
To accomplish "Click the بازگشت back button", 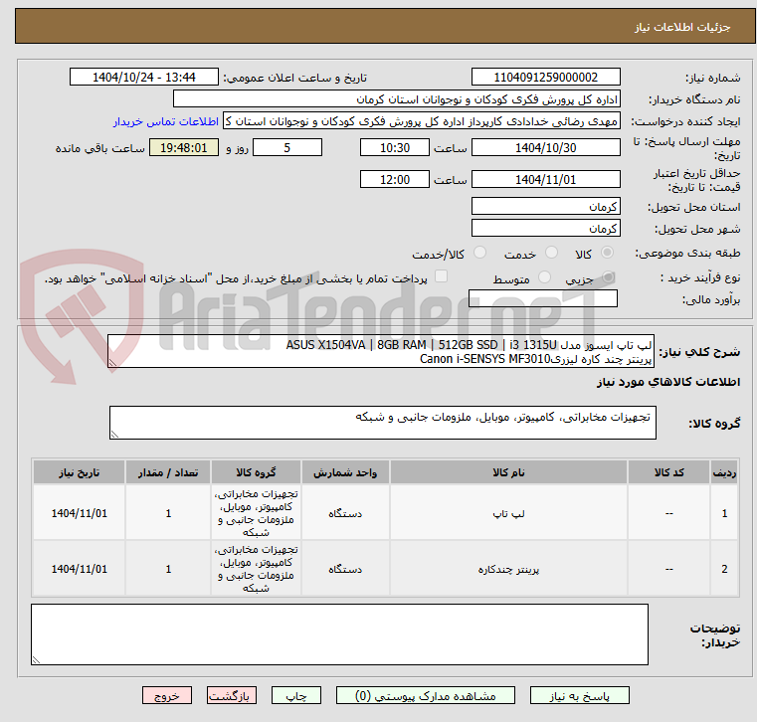I will coord(232,696).
